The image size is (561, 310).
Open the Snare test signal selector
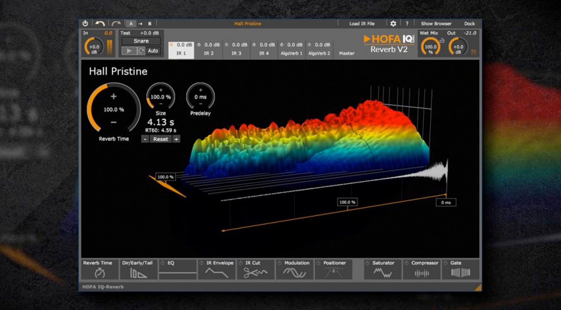click(141, 41)
